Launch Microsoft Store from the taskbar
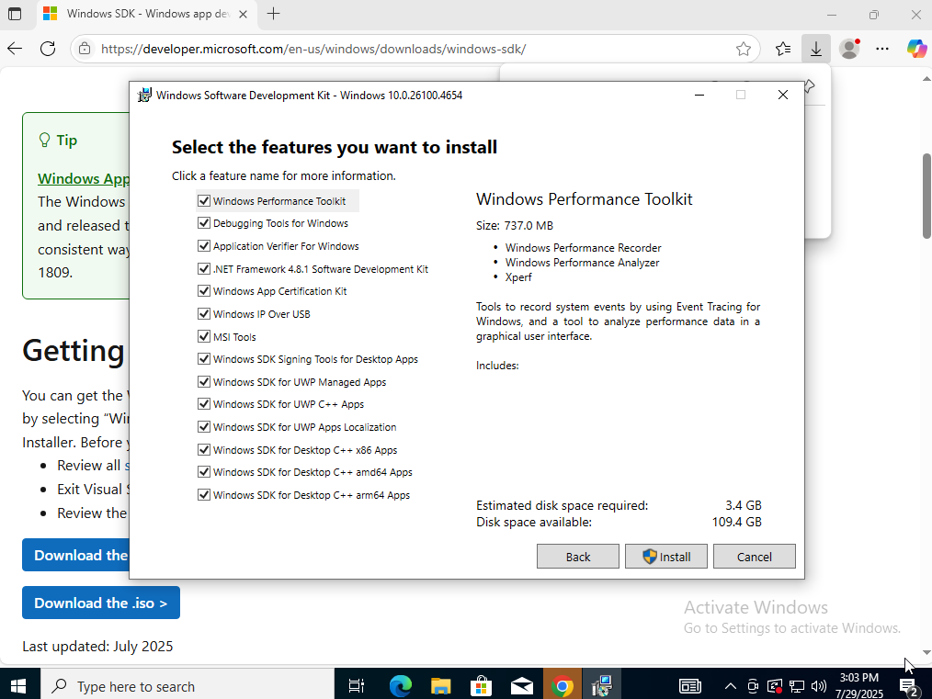Screen dimensions: 932x699 tap(481, 686)
